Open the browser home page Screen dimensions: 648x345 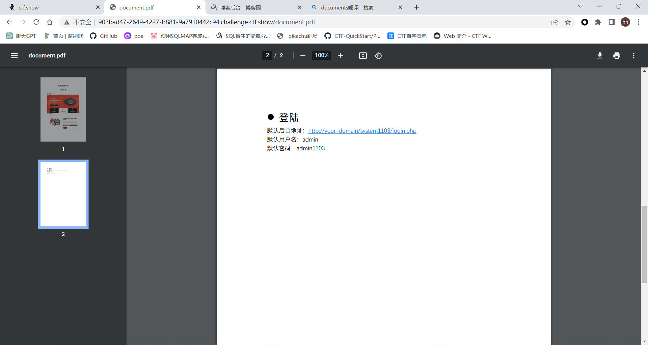(x=50, y=22)
